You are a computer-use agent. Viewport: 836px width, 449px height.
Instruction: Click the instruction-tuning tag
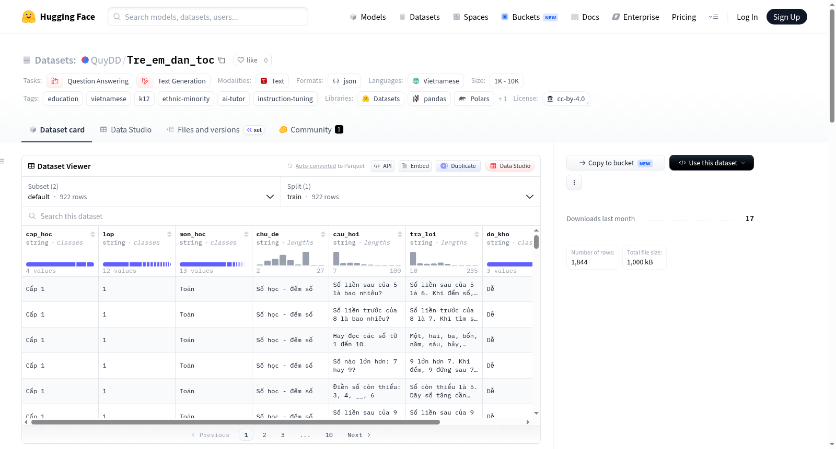pyautogui.click(x=285, y=99)
